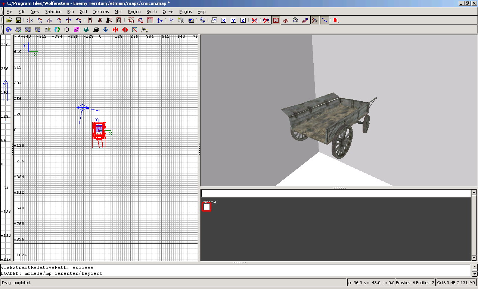Save the map with the floppy disk icon
Screen dimensions: 478x289
pyautogui.click(x=18, y=20)
